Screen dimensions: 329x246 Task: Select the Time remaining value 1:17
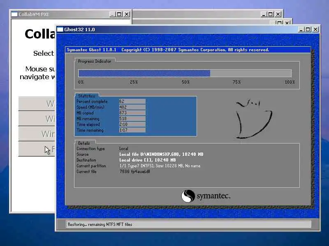coord(132,130)
